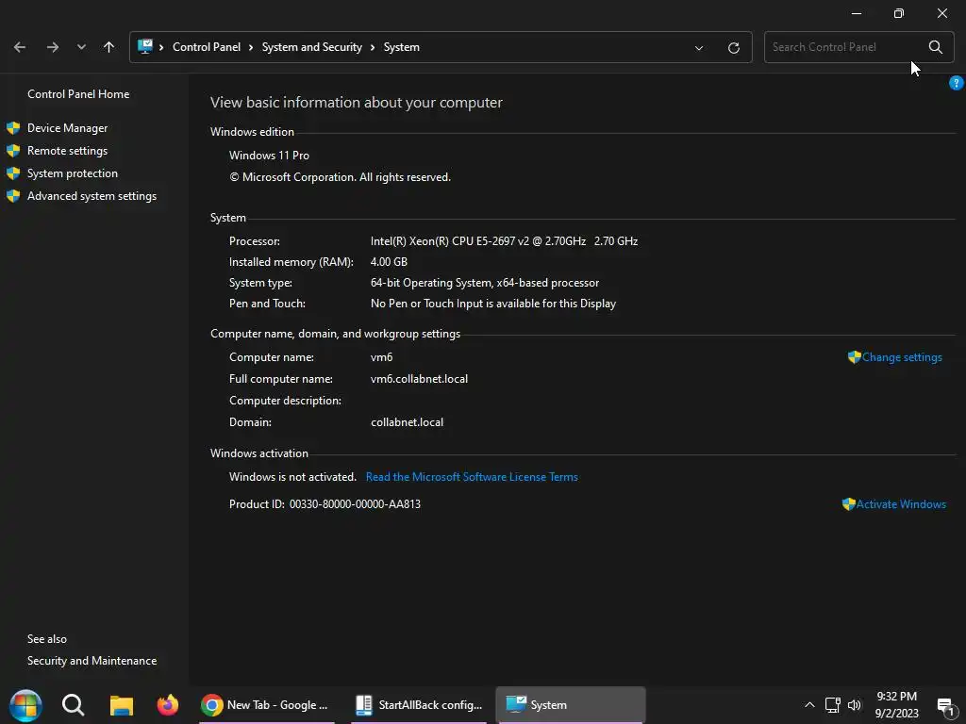
Task: Click the shield icon next to Change settings
Action: [x=854, y=357]
